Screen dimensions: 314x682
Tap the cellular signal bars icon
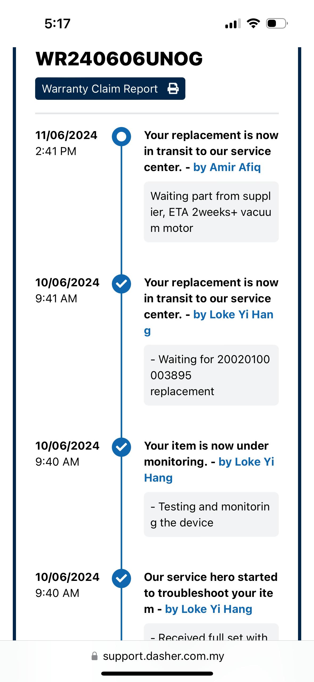click(233, 23)
